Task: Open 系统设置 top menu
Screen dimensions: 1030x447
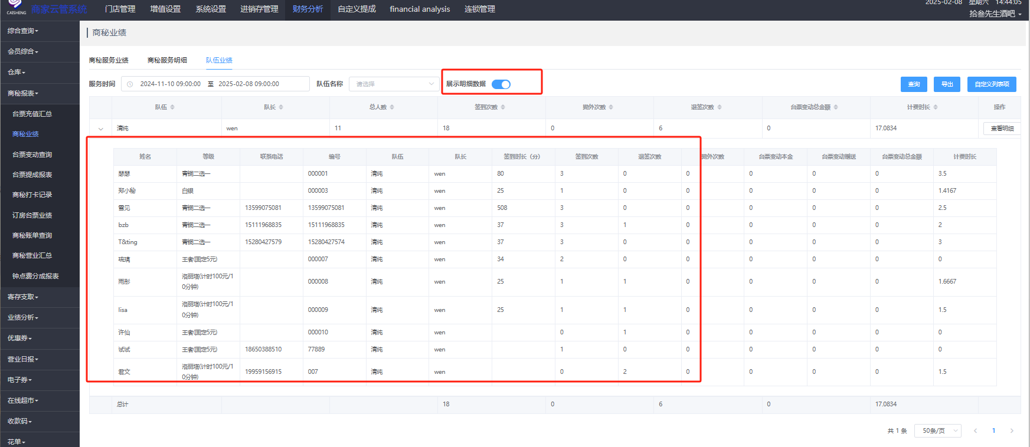Action: pyautogui.click(x=211, y=9)
